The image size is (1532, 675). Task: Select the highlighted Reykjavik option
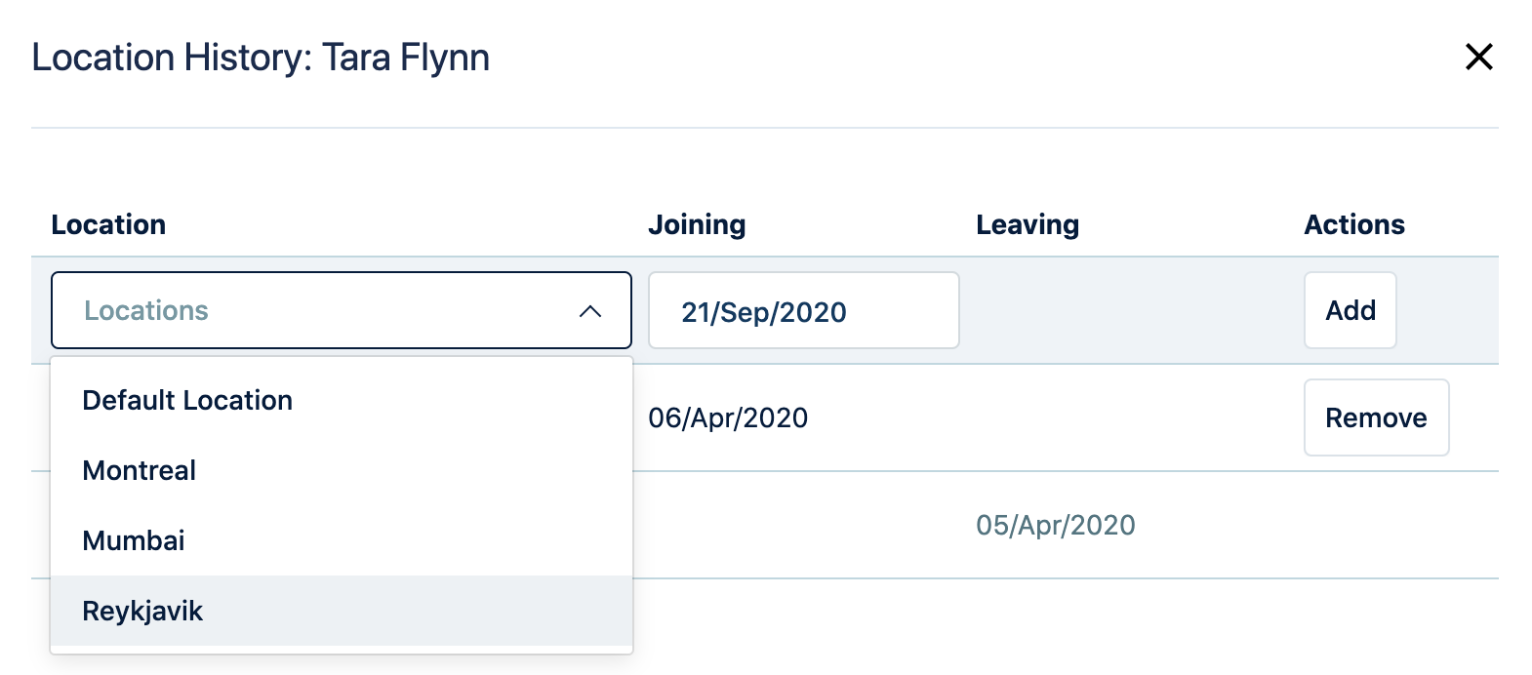[142, 611]
